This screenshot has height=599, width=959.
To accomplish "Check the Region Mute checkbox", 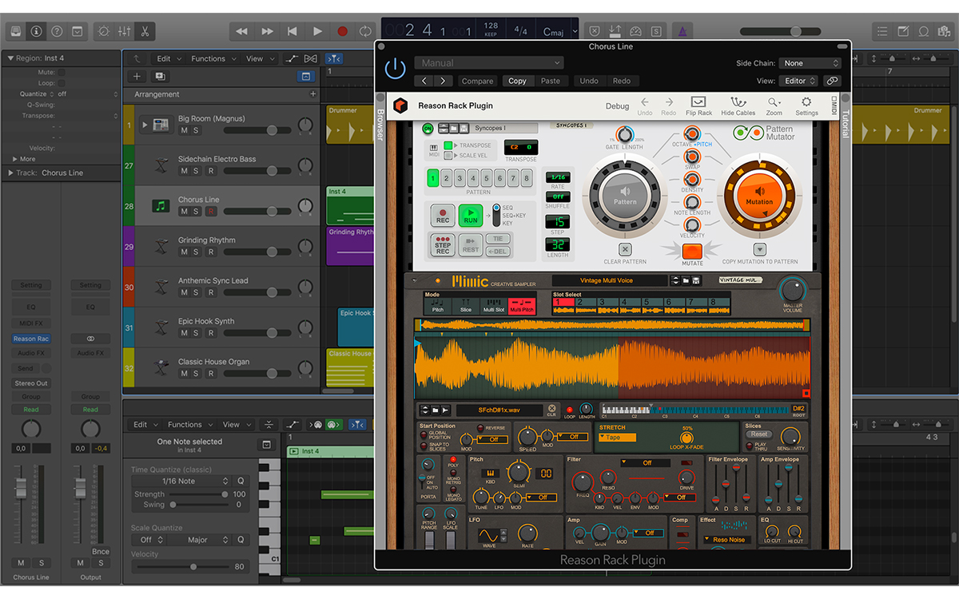I will click(62, 72).
